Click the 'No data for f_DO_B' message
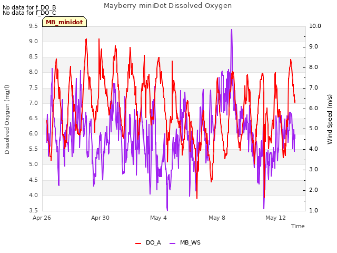 point(29,7)
